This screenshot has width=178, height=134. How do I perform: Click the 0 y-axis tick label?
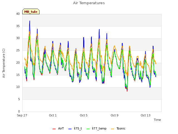(x=19, y=111)
